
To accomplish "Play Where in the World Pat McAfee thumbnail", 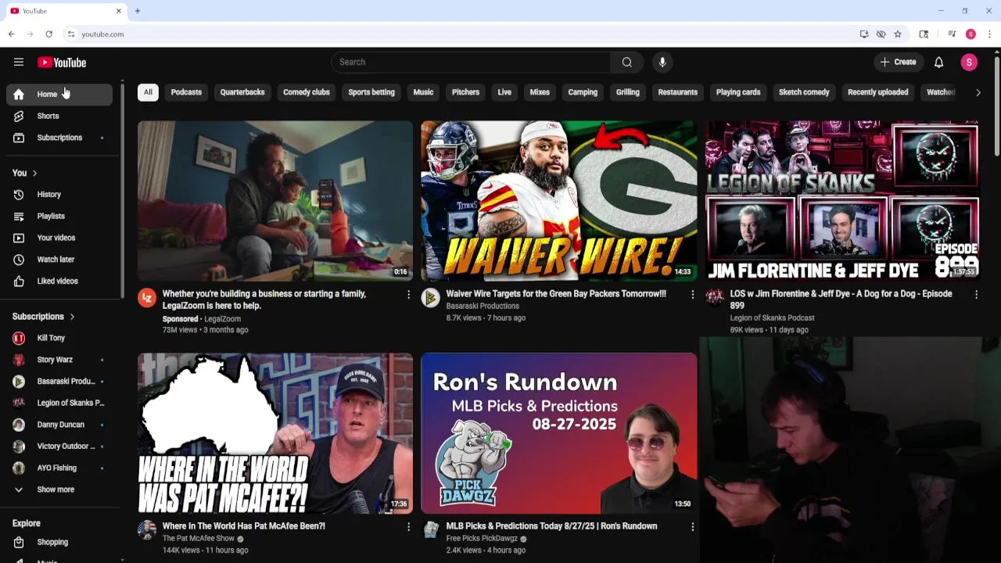I will pos(275,433).
